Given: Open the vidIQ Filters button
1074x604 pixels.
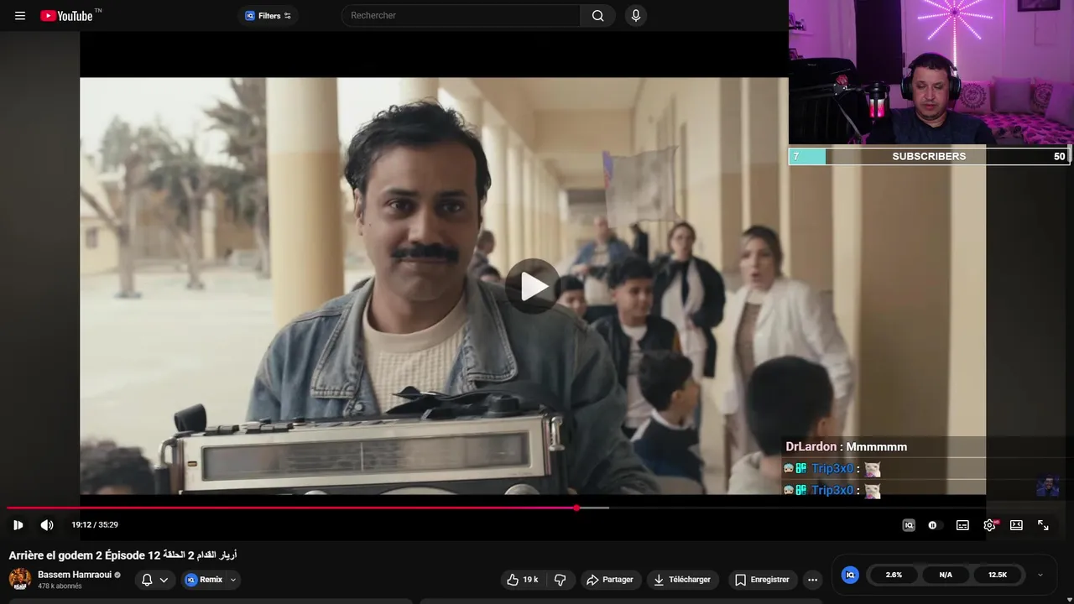Looking at the screenshot, I should 268,15.
